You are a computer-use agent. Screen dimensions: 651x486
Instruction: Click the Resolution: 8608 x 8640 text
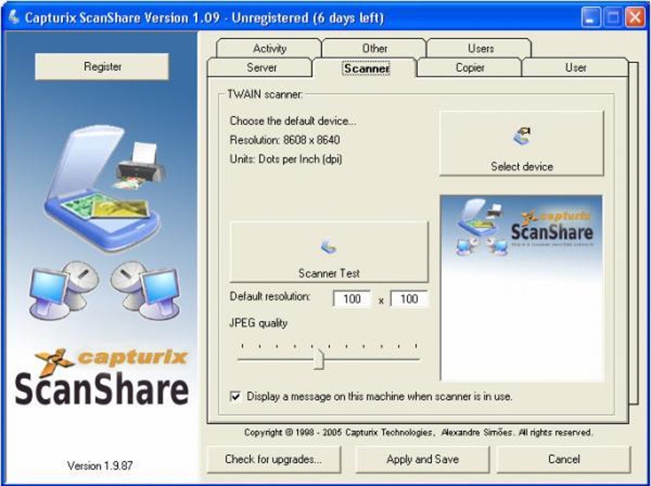(x=285, y=140)
